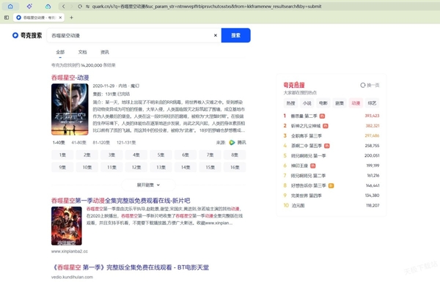Open the 吞噬星空-动漫 result title
Screen dimensions: 440x282
click(x=70, y=78)
